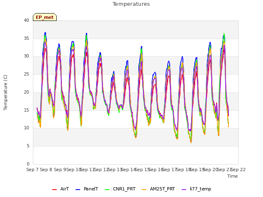Click the 25 y-axis tick label

(x=26, y=74)
